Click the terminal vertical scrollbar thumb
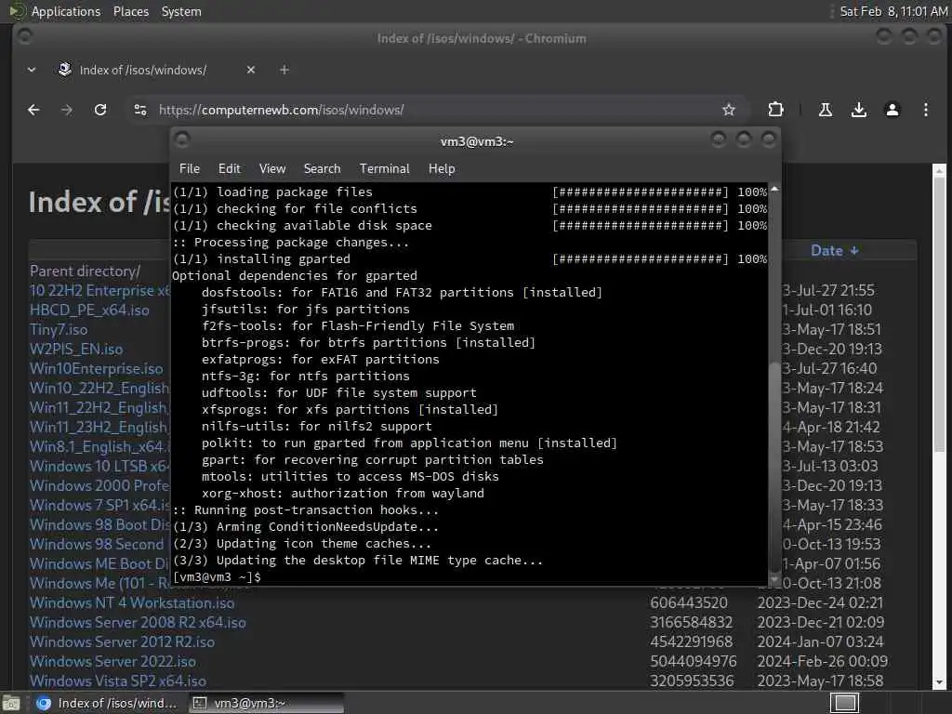The width and height of the screenshot is (952, 714). click(x=774, y=466)
